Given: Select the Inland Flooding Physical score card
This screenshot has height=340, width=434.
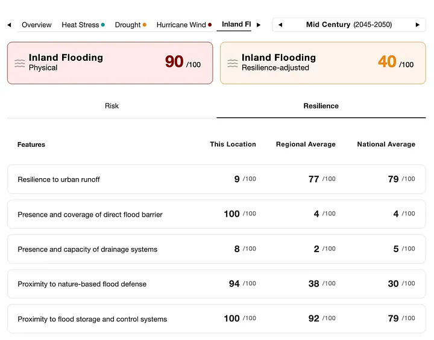Looking at the screenshot, I should click(110, 63).
